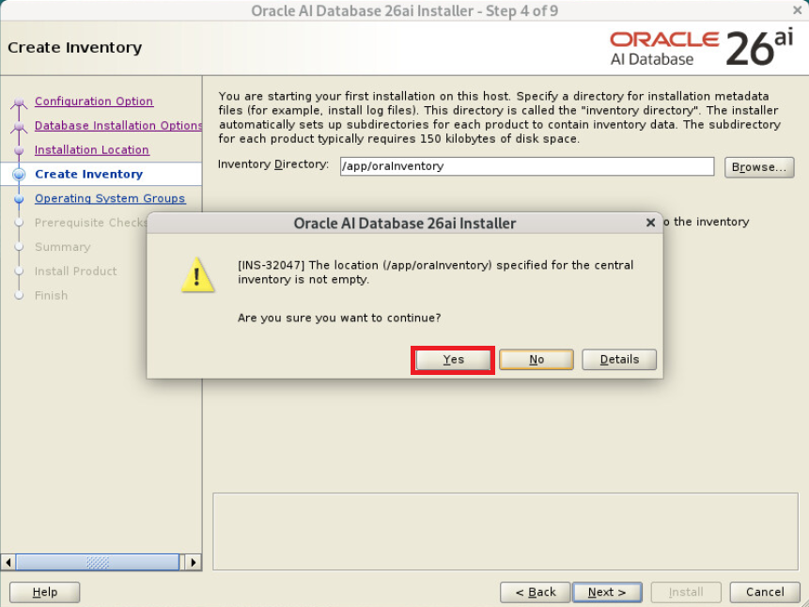Viewport: 809px width, 607px height.
Task: Browse for the inventory directory
Action: coord(759,167)
